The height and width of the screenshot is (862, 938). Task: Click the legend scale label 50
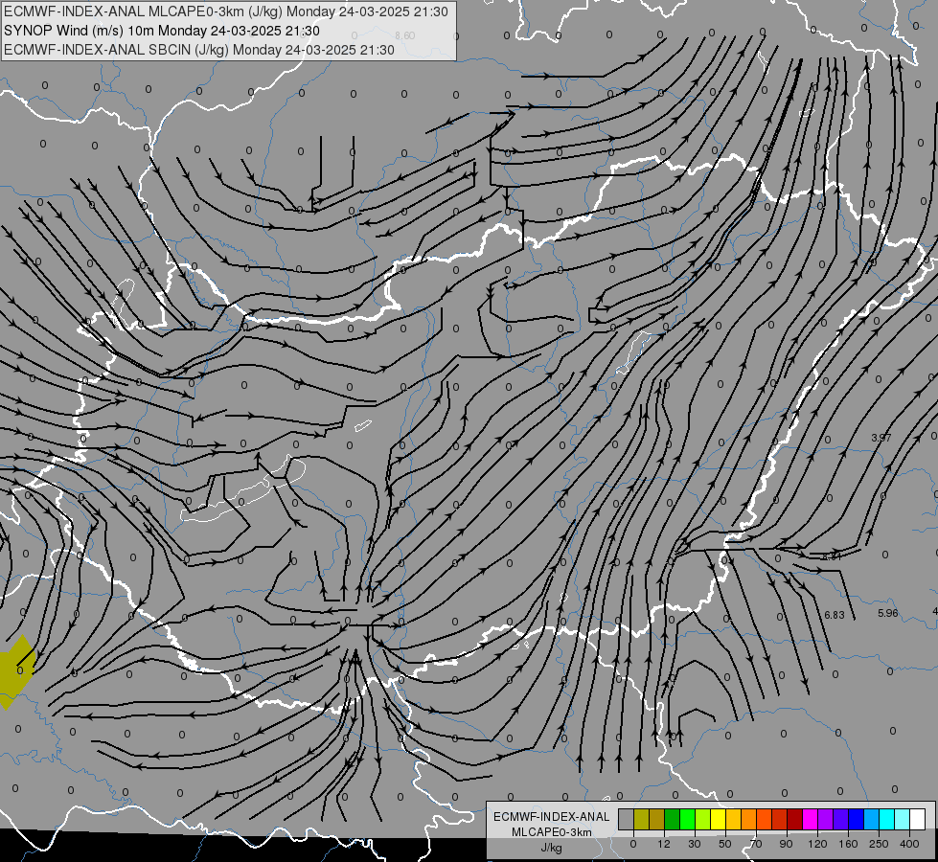coord(724,844)
